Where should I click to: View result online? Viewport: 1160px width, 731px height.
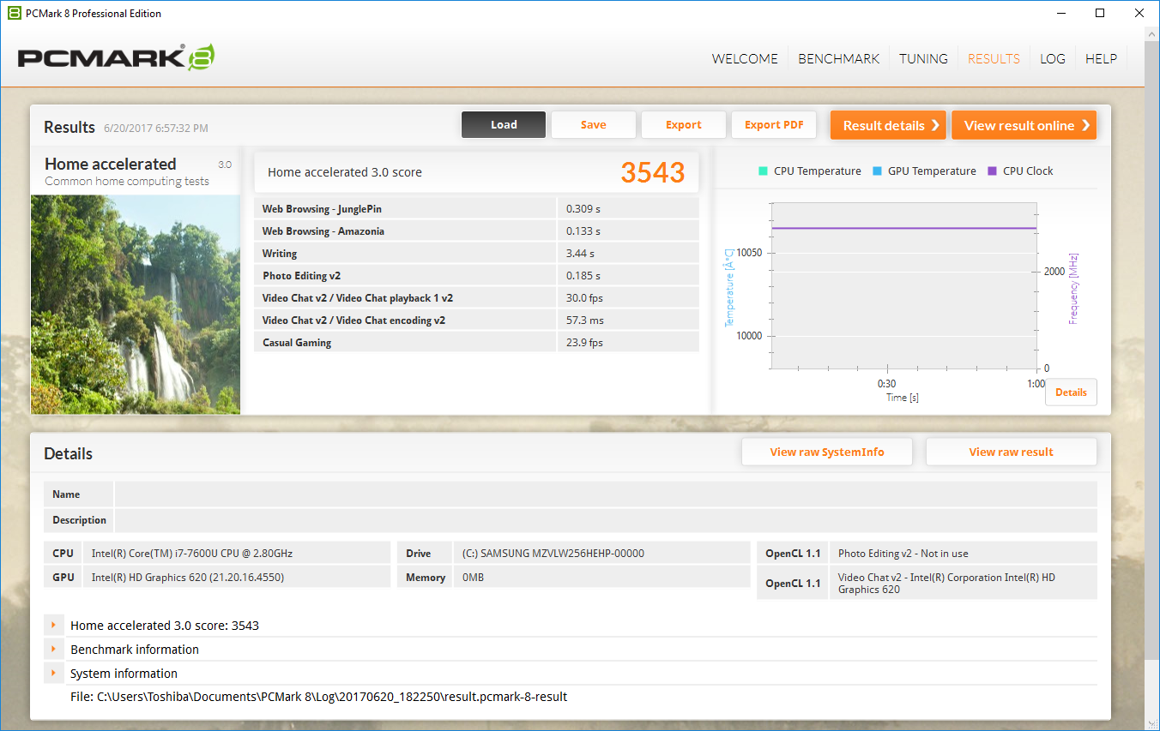tap(1024, 125)
